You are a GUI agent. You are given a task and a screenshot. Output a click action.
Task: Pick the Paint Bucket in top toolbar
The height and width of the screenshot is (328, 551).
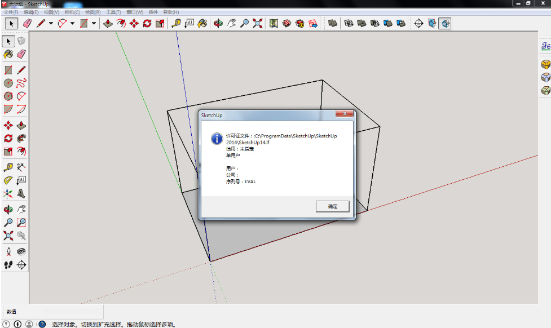[x=202, y=24]
